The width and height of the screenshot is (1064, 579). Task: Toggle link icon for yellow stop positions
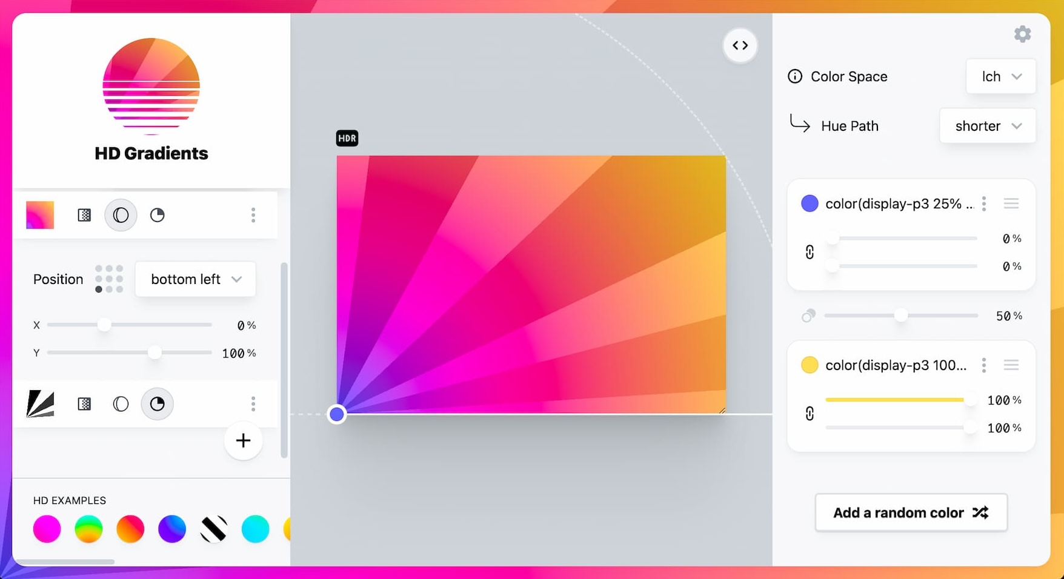810,414
